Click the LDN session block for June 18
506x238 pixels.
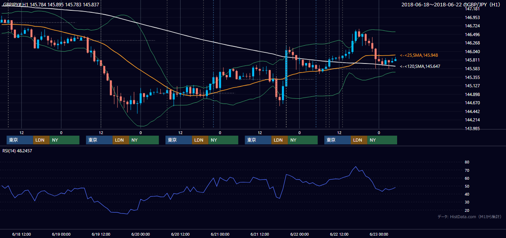coord(42,140)
